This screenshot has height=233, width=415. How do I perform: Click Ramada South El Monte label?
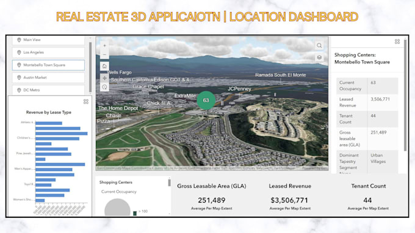281,75
